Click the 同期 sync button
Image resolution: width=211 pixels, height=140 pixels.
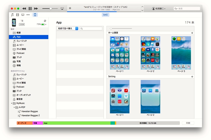tap(188, 123)
